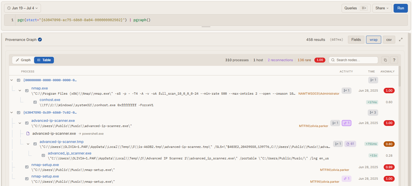Focus the Search nodes input field
Screen dimensions: 412x186
[x=353, y=60]
